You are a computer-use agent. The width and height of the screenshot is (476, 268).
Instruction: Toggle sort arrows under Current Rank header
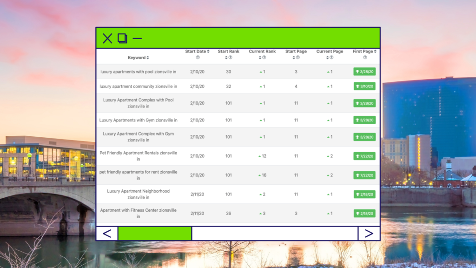click(260, 58)
